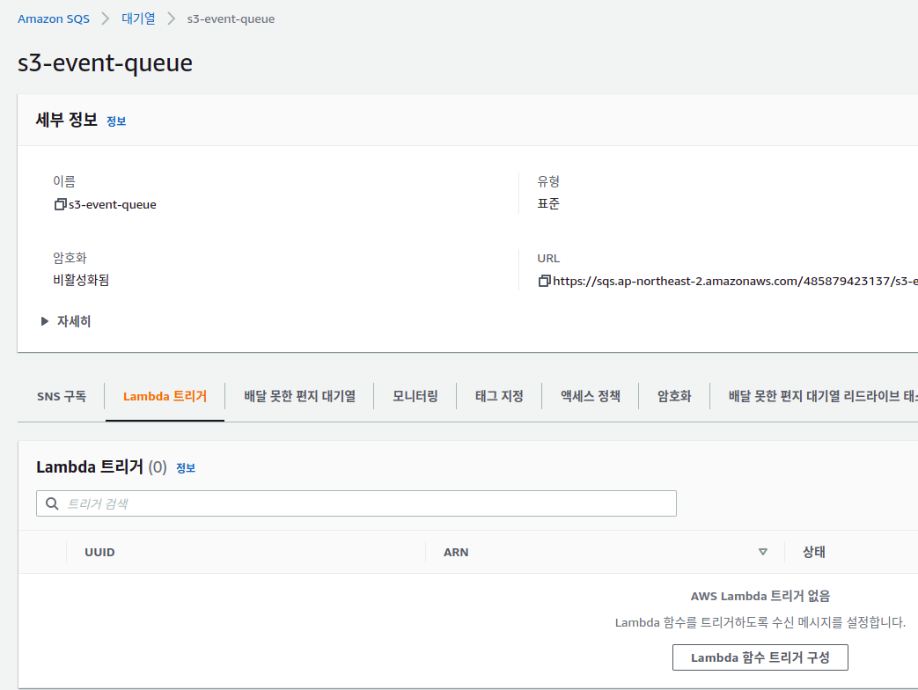
Task: Click the Lambda 트리거 (0) section heading
Action: [x=101, y=467]
